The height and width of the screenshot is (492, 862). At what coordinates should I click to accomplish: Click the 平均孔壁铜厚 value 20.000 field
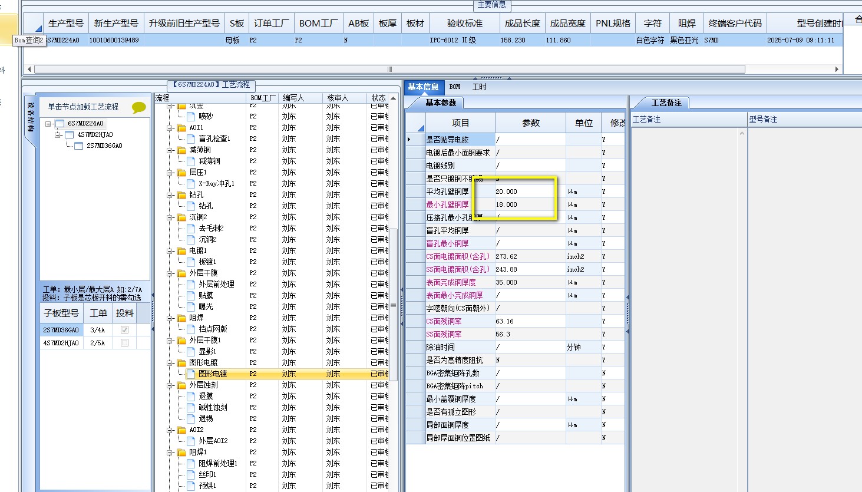(530, 192)
